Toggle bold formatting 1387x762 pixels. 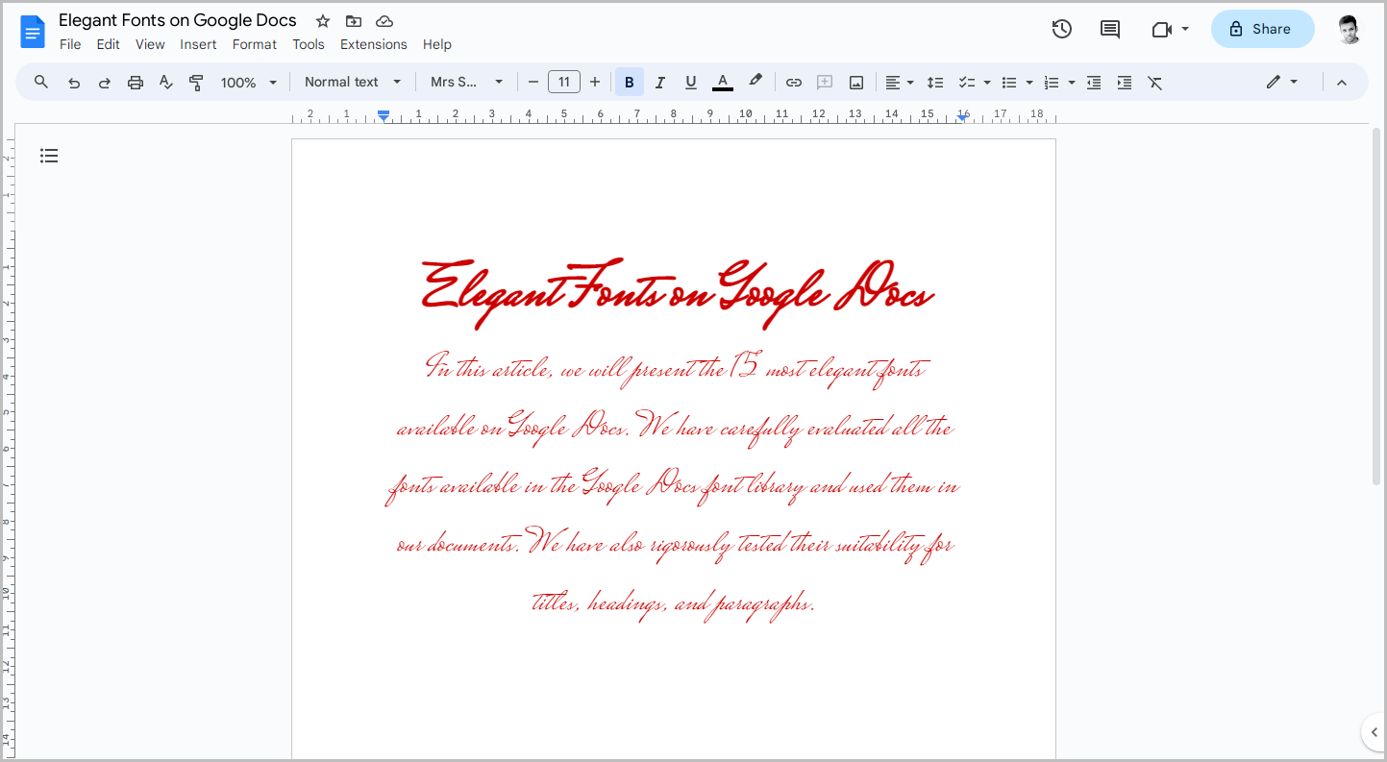click(629, 82)
